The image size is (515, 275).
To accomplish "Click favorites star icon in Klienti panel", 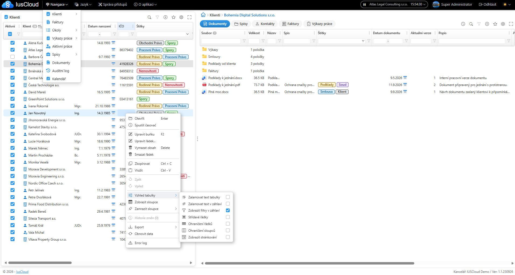I will [x=173, y=17].
